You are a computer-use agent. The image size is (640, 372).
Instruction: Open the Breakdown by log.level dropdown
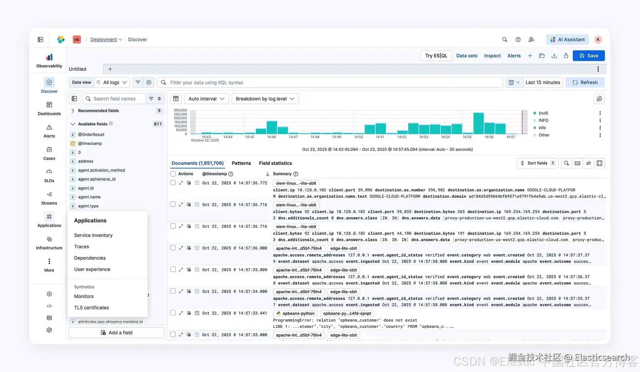coord(265,99)
